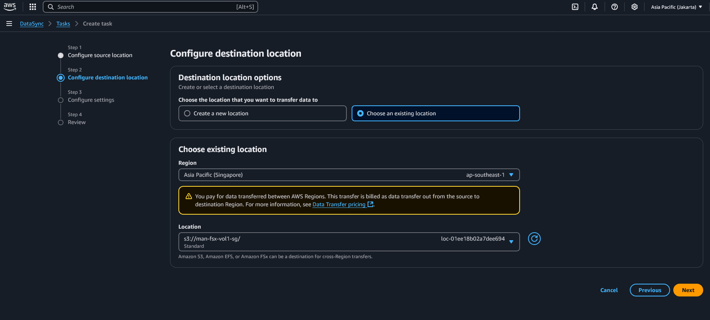Click the search magnifier icon

click(51, 7)
